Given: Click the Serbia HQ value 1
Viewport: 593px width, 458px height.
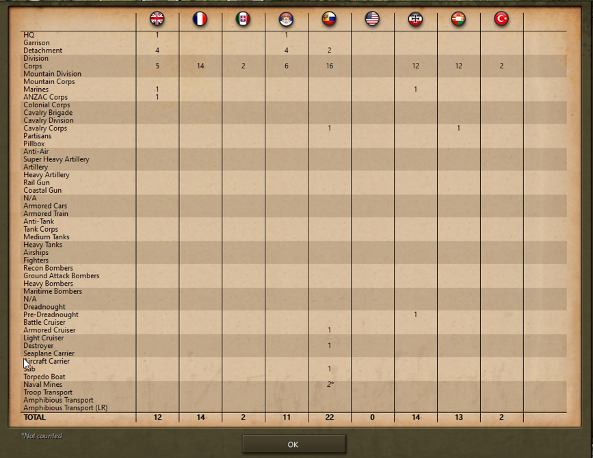Looking at the screenshot, I should tap(287, 35).
